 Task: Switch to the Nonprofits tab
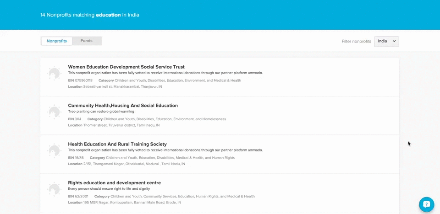pyautogui.click(x=57, y=41)
